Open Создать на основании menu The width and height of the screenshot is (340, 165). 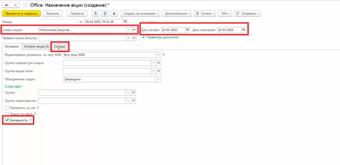(140, 14)
